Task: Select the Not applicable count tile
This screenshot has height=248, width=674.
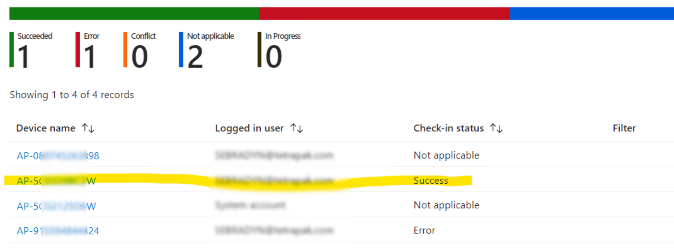Action: (206, 50)
